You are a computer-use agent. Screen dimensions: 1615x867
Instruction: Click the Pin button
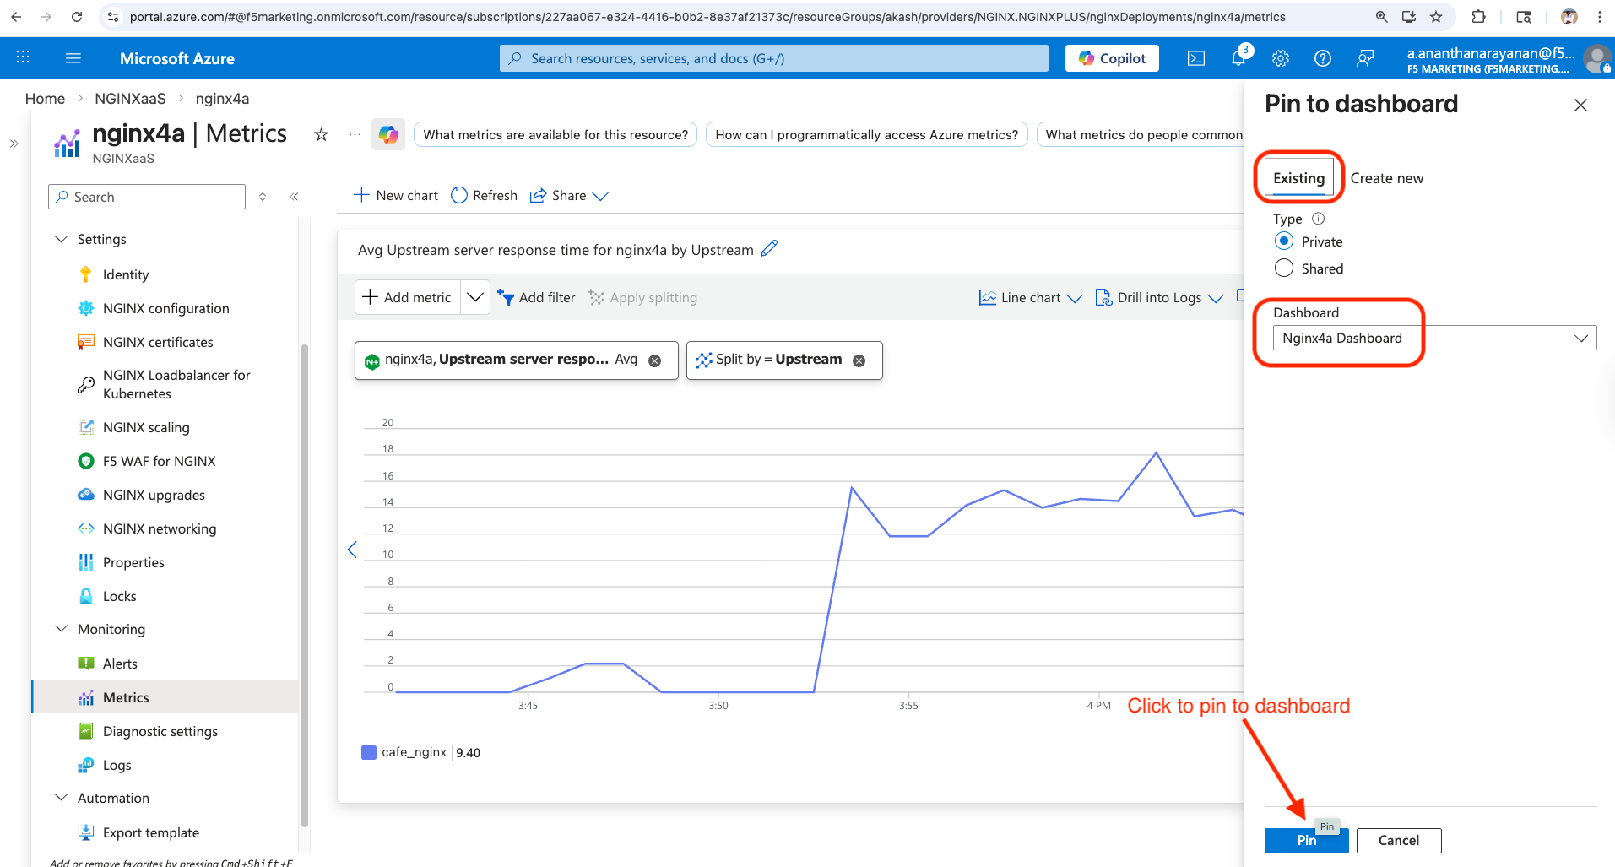point(1306,840)
